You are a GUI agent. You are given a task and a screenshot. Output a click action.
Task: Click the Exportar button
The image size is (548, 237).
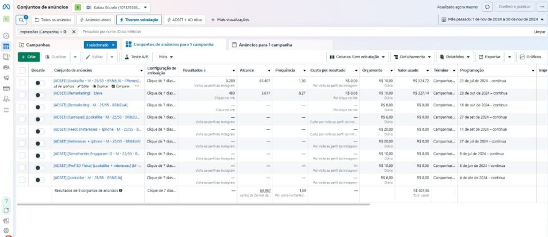pos(490,57)
